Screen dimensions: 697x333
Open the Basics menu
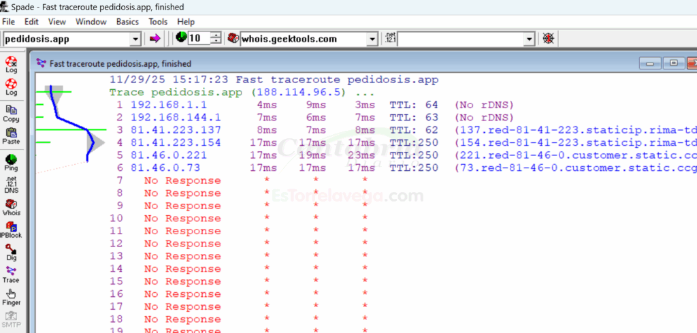[x=127, y=22]
